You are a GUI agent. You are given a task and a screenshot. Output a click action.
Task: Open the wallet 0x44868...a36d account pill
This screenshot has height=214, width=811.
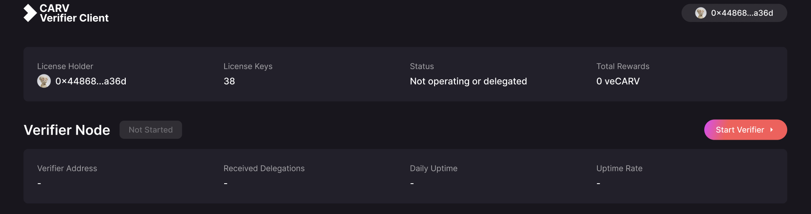(x=734, y=13)
